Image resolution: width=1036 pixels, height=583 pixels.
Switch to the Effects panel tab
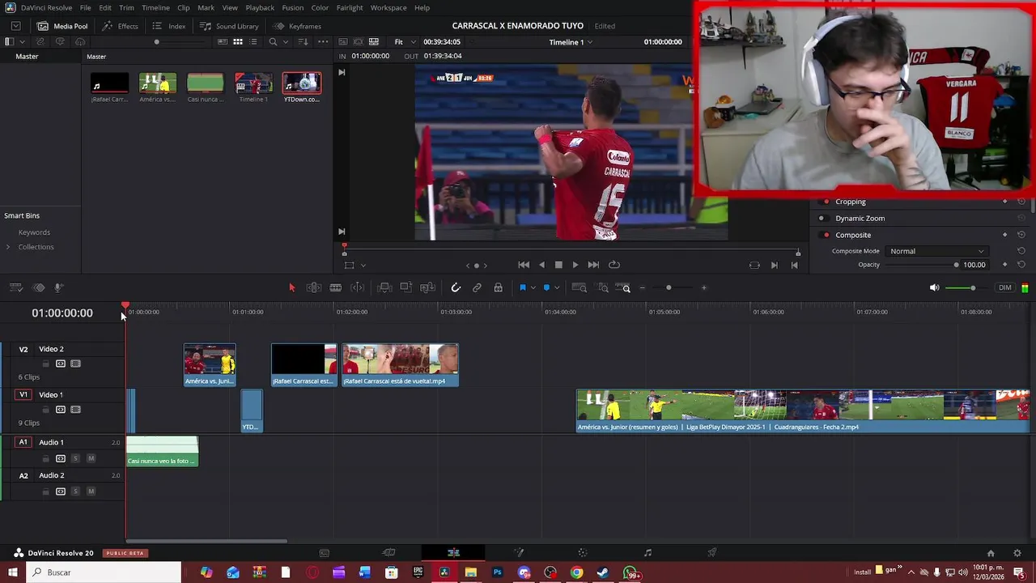coord(120,26)
